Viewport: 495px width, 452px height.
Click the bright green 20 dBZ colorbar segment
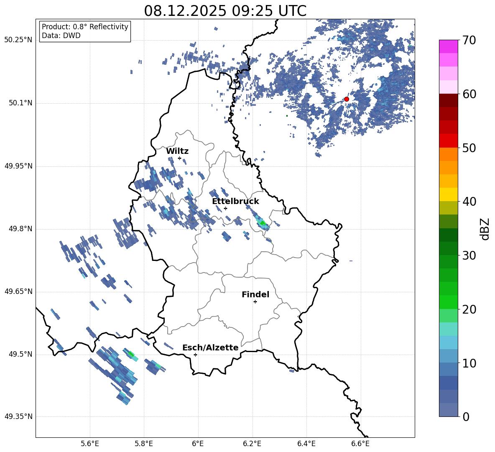point(449,302)
